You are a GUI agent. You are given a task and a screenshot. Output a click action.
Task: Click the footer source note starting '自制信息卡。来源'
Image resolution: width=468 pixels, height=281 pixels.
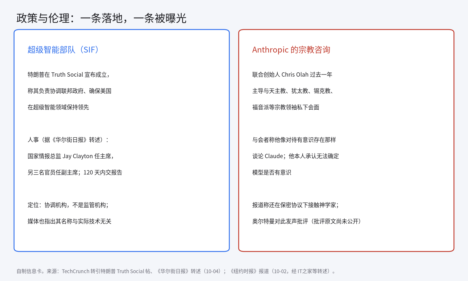coord(176,271)
